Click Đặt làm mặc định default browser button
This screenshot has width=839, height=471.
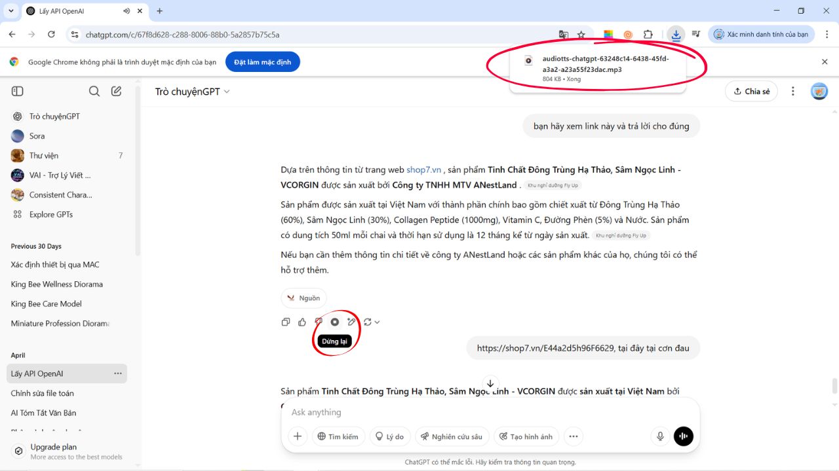tap(263, 62)
